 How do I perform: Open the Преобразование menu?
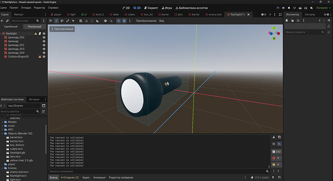(146, 21)
